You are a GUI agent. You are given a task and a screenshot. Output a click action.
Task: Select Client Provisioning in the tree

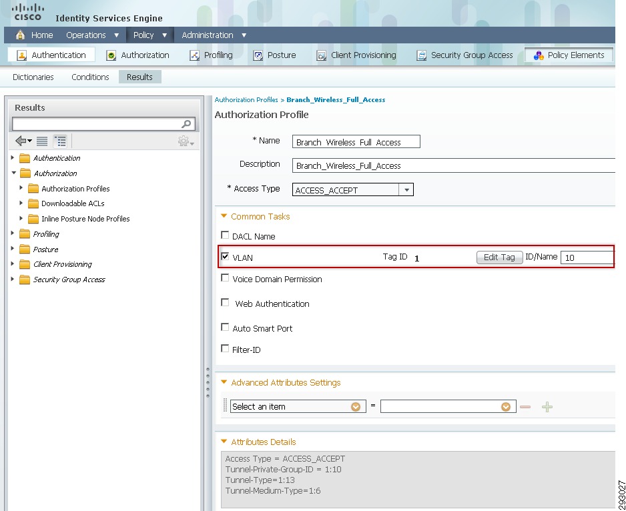click(63, 264)
